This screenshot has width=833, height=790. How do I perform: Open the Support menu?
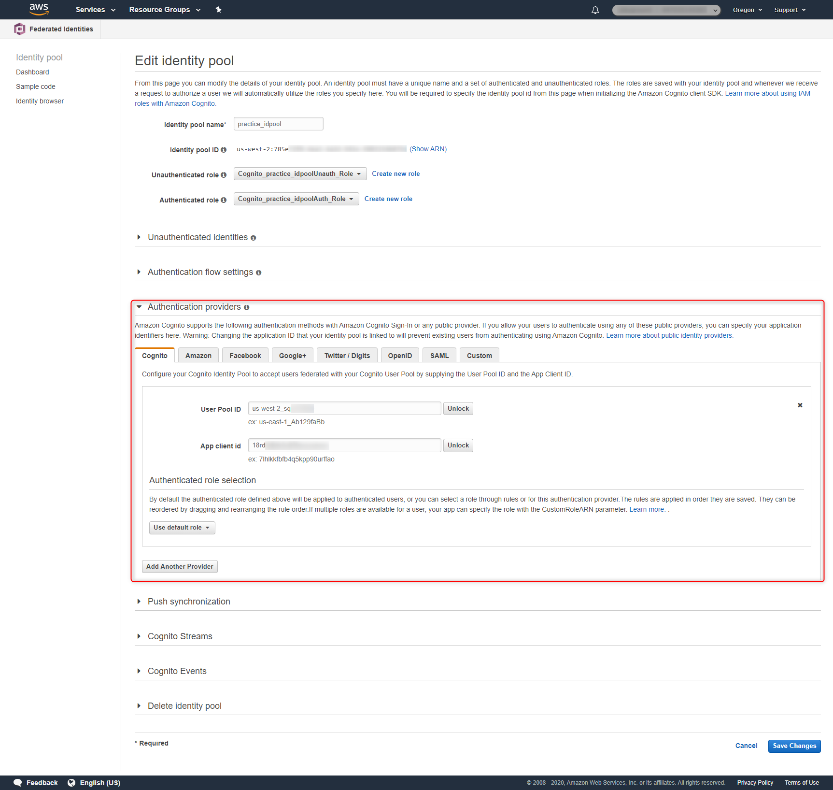tap(790, 10)
